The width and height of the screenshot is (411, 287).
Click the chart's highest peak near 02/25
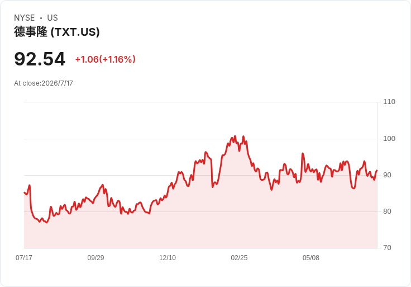tap(235, 136)
